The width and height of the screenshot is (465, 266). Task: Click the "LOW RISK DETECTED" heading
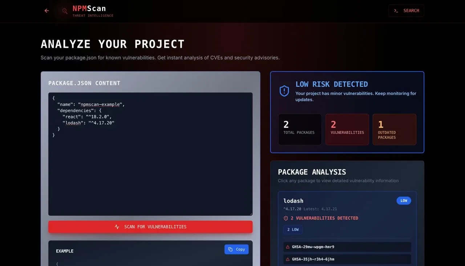[332, 84]
